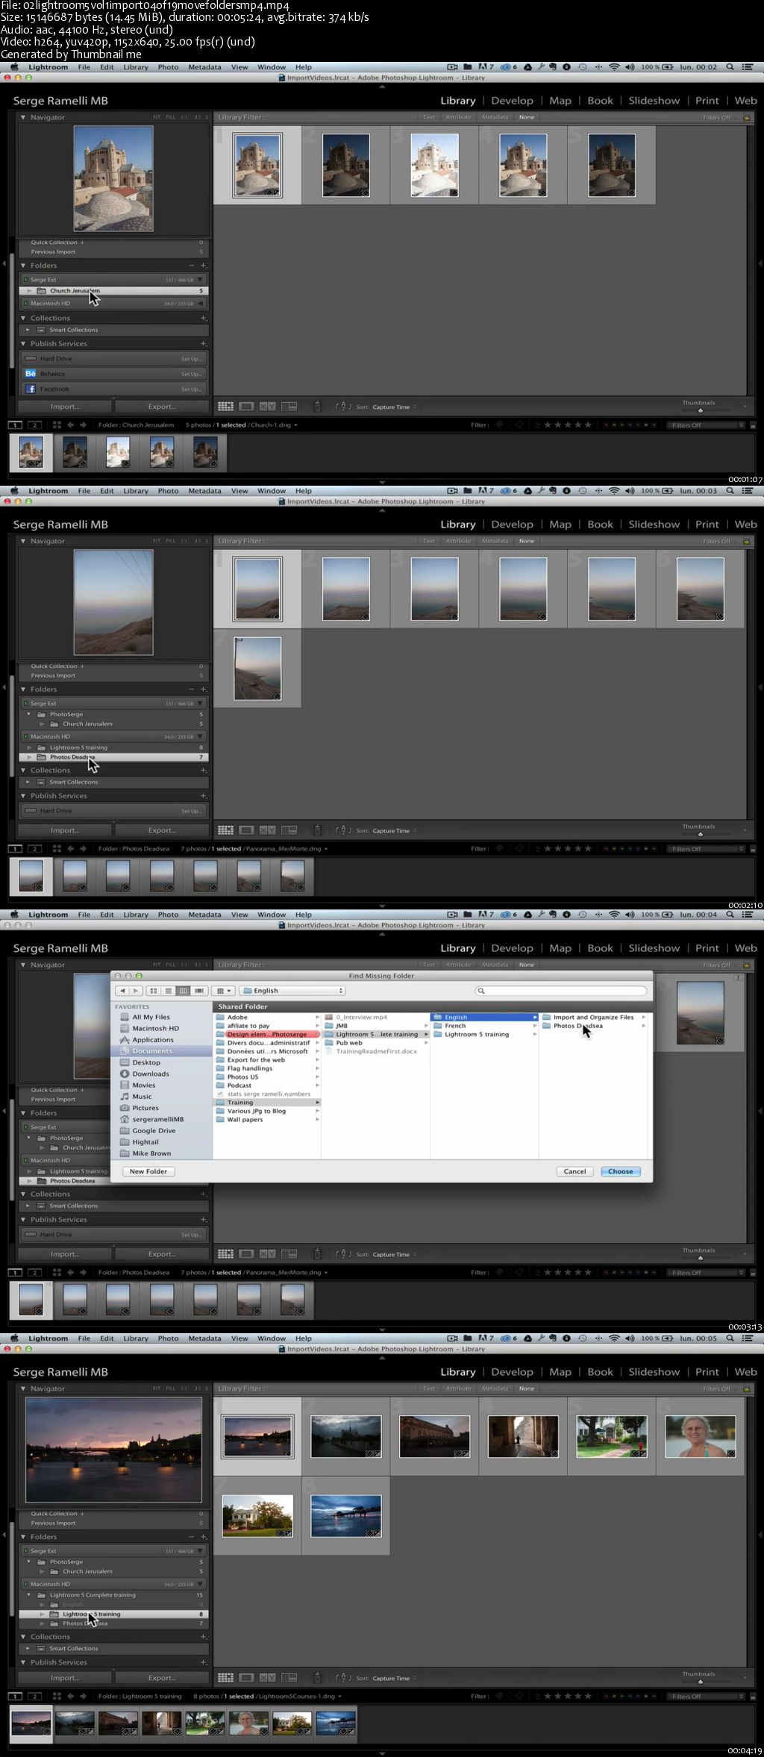Screen dimensions: 764x1757
Task: Collapse the Navigator panel in 00:01:07 frame
Action: coord(23,117)
